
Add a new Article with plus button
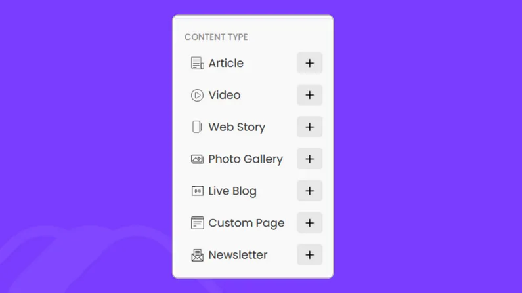(309, 63)
